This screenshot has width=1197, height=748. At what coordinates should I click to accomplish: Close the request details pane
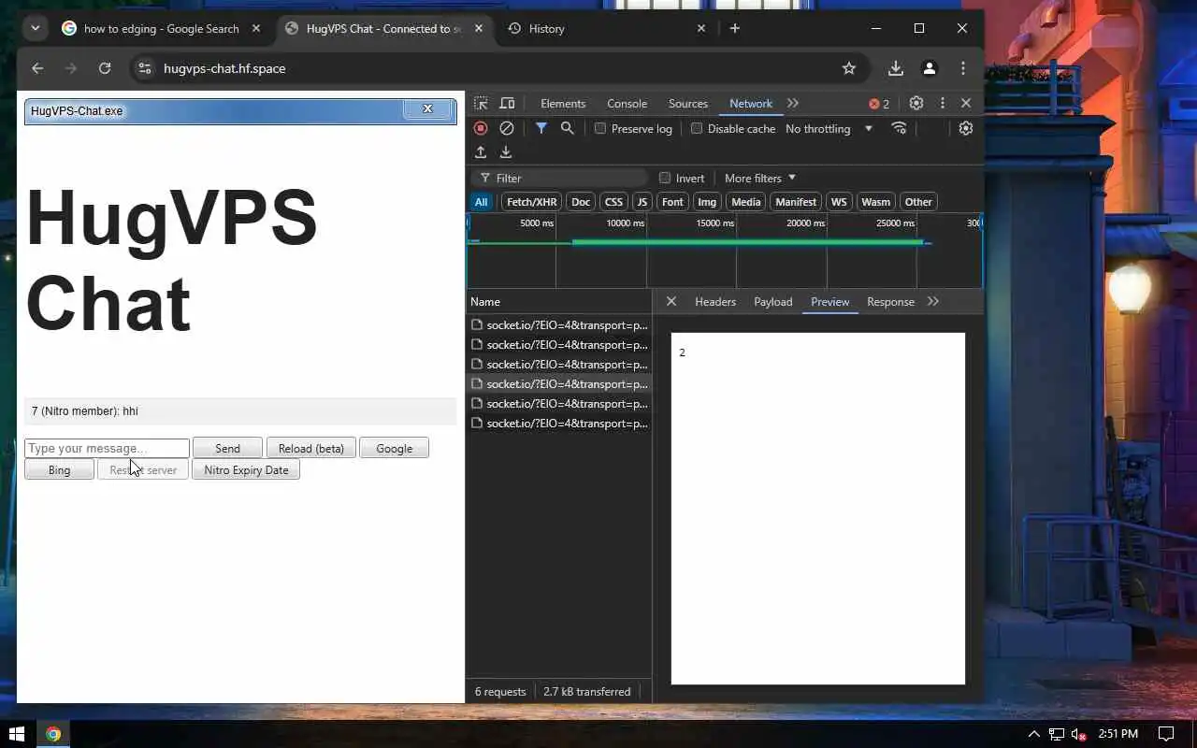[671, 301]
